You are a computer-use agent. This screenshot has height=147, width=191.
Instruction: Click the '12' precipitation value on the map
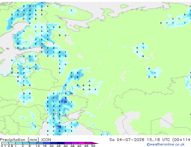tap(71, 93)
